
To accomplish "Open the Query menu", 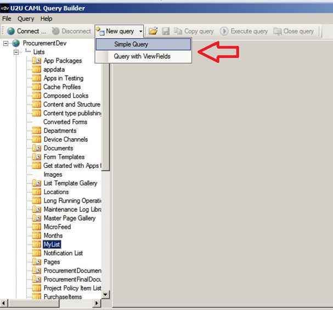I will 26,19.
